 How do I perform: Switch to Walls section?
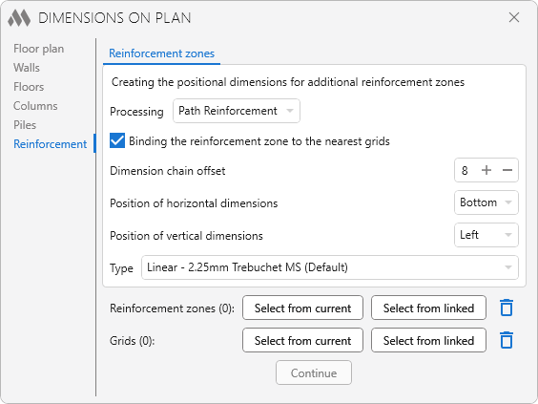point(27,68)
